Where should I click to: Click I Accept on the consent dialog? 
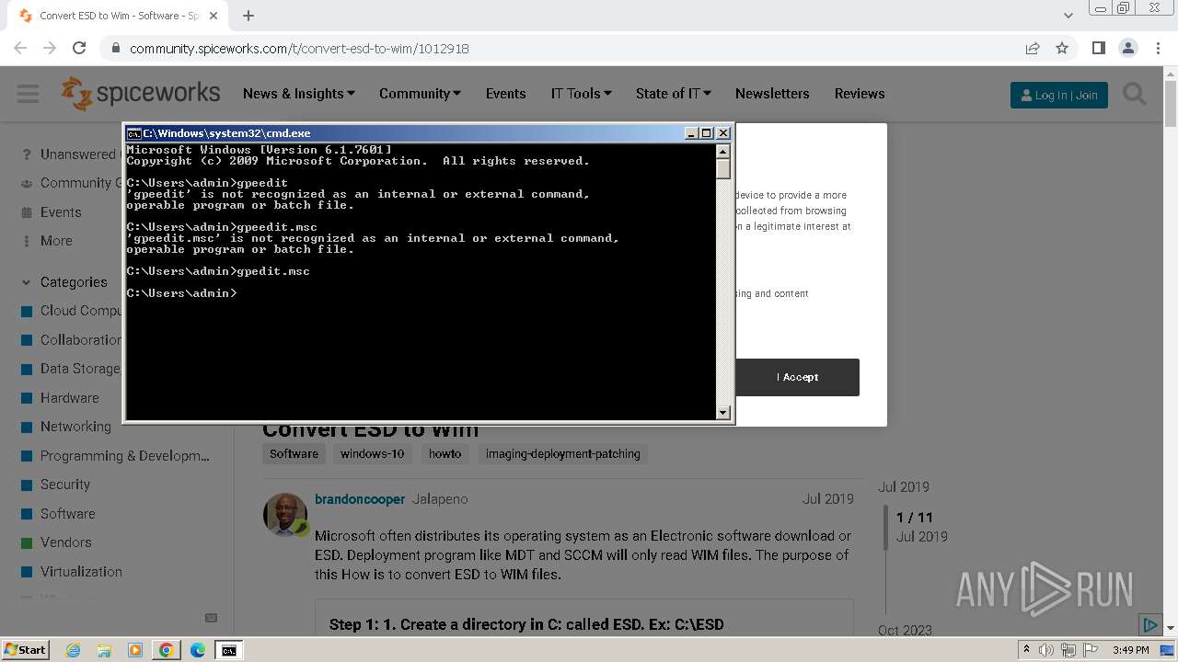point(797,377)
